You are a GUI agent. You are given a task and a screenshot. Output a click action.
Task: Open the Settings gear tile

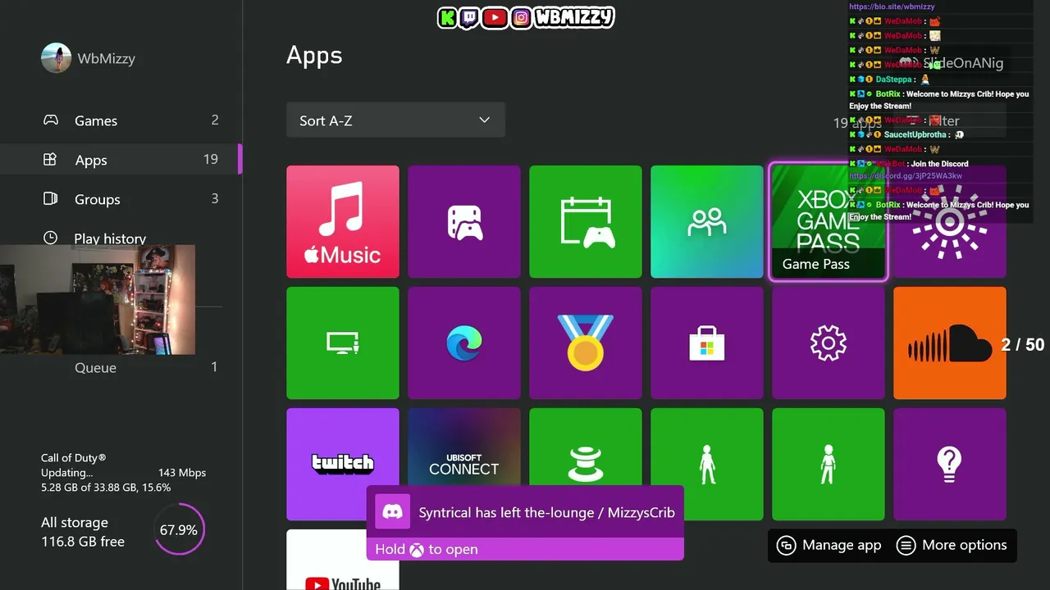[x=829, y=343]
